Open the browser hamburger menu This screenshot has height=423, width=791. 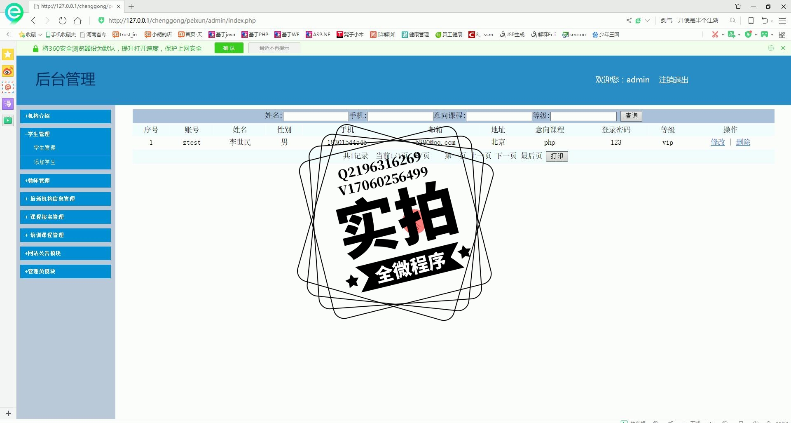782,20
